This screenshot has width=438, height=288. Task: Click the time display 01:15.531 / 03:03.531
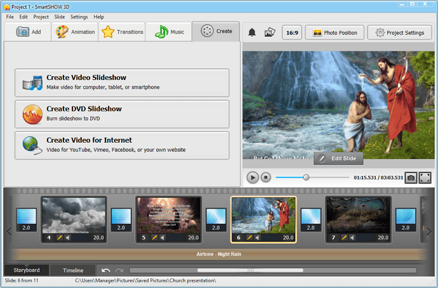point(378,178)
